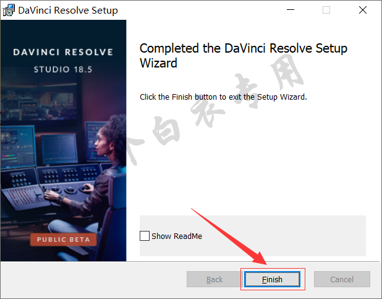Click the DAVINCI RESOLVE banner title
The width and height of the screenshot is (382, 299).
63,52
